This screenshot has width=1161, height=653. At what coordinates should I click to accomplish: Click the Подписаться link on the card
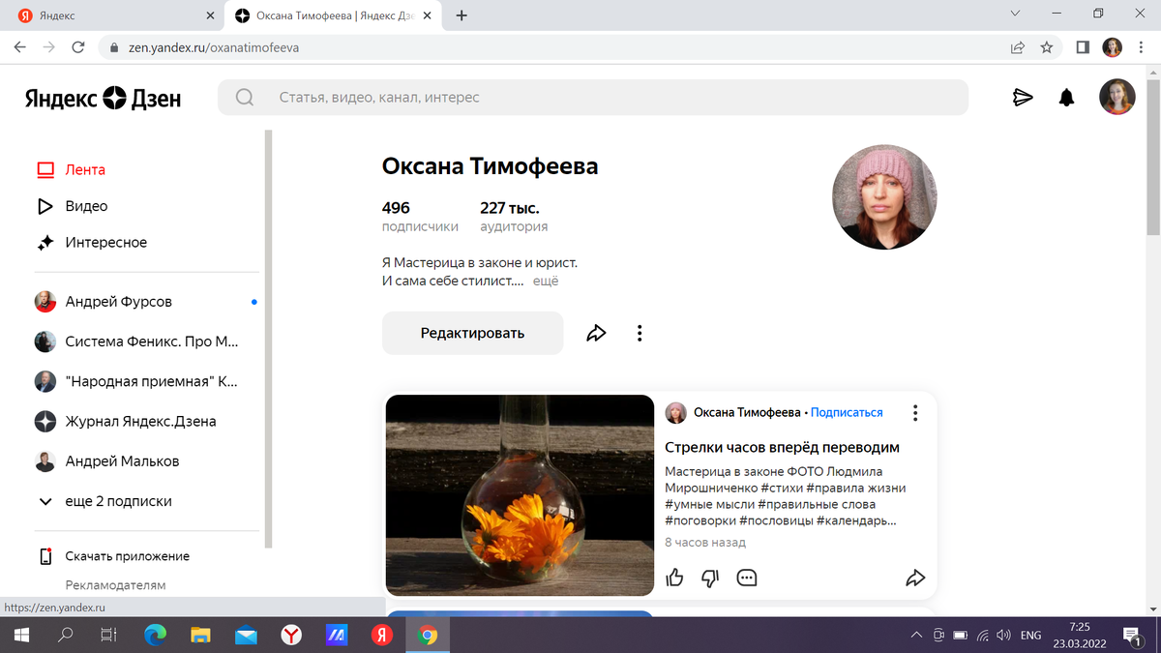pyautogui.click(x=847, y=412)
